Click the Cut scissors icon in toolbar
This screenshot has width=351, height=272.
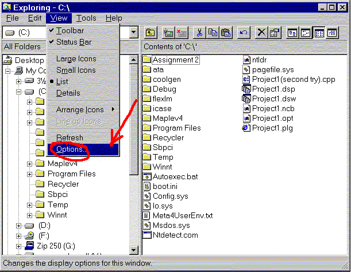point(199,33)
